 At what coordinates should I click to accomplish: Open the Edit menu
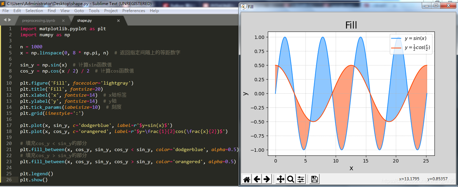click(x=17, y=11)
